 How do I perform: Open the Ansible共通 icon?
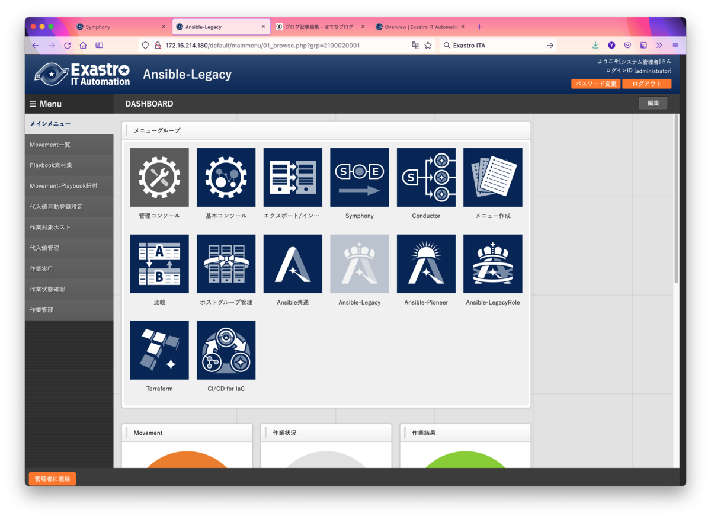293,264
